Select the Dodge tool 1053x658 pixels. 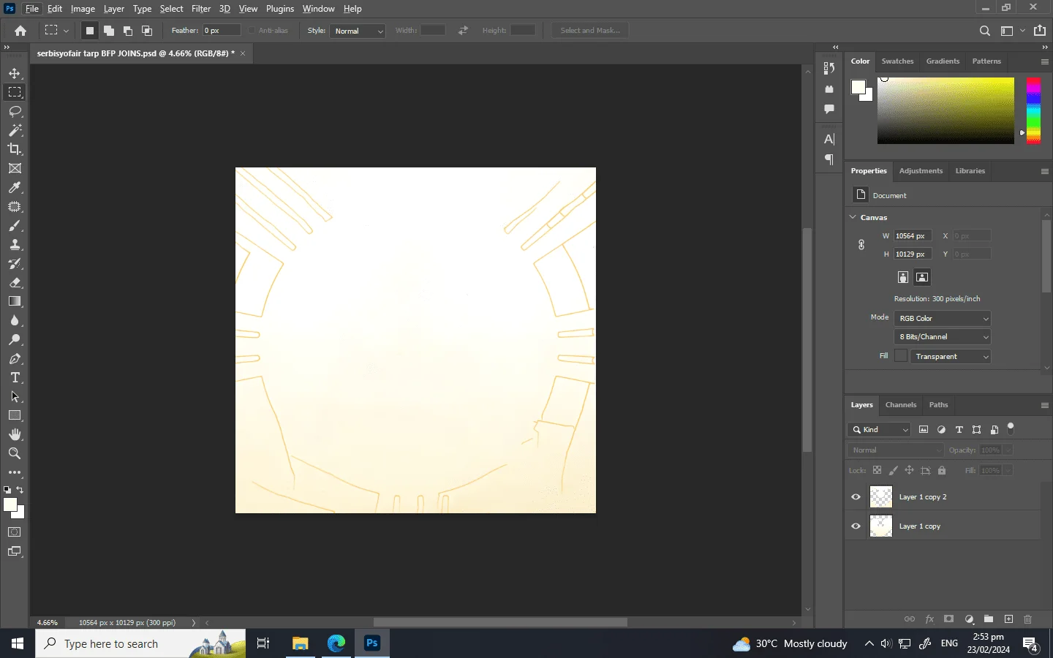(15, 339)
